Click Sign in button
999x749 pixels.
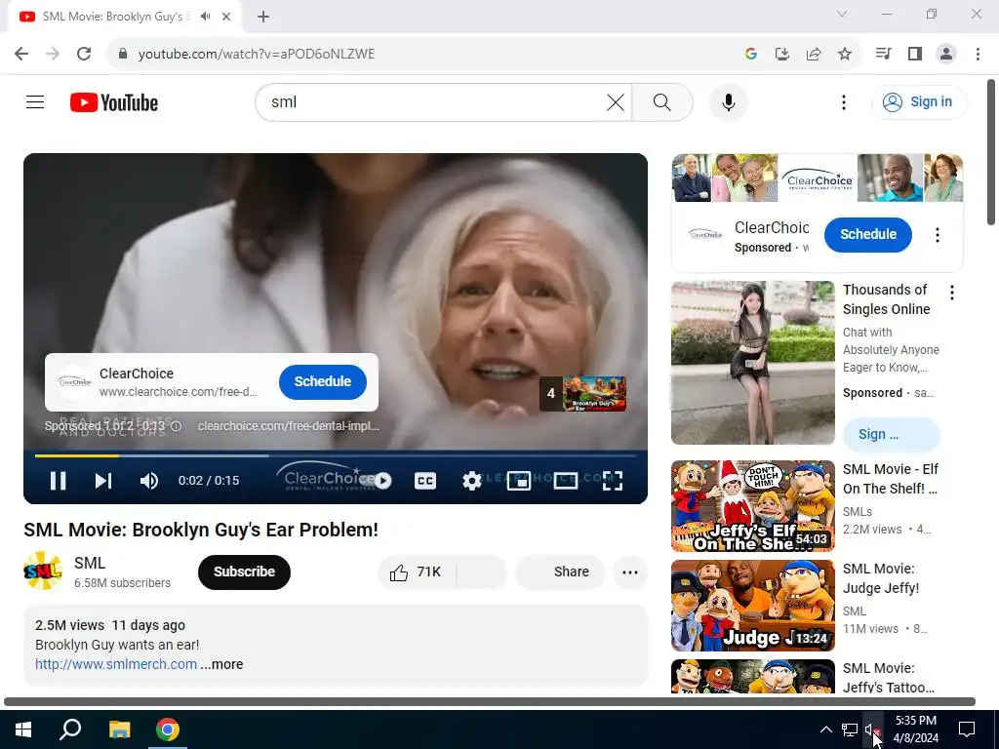pyautogui.click(x=919, y=101)
